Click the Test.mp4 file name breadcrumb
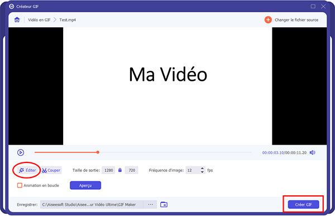The height and width of the screenshot is (216, 335). pyautogui.click(x=68, y=20)
